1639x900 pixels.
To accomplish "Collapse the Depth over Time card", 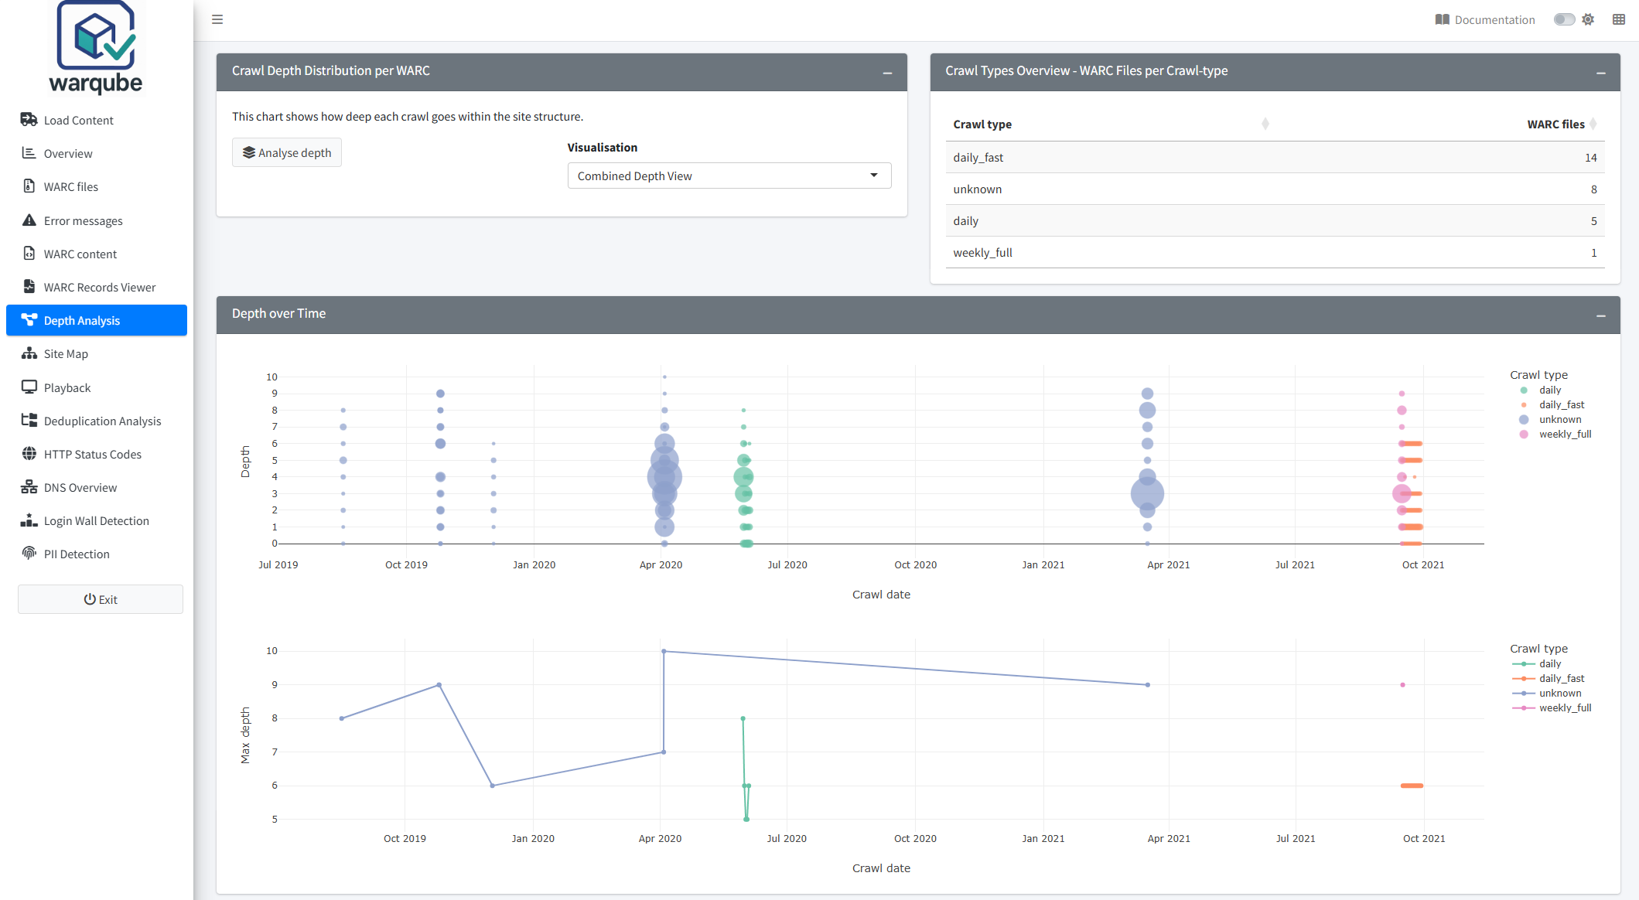I will coord(1601,315).
